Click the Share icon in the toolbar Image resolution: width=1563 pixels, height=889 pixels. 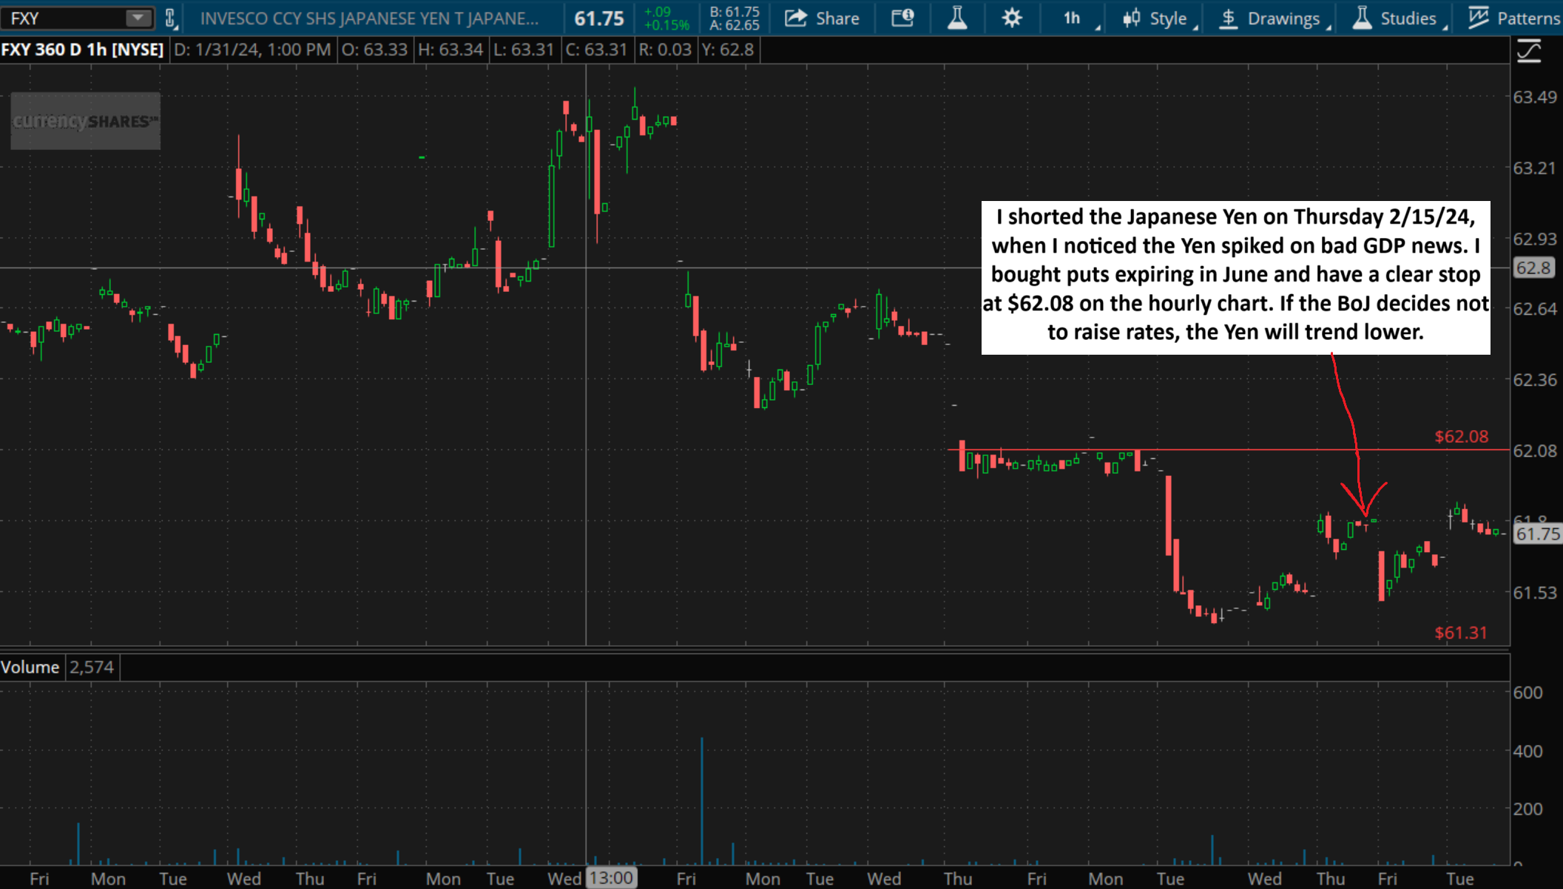point(797,18)
